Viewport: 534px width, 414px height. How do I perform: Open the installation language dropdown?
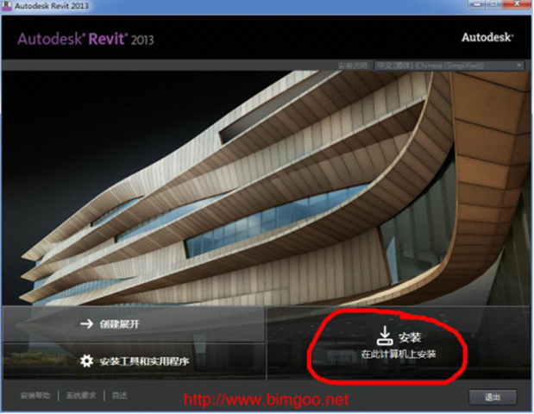pyautogui.click(x=449, y=66)
